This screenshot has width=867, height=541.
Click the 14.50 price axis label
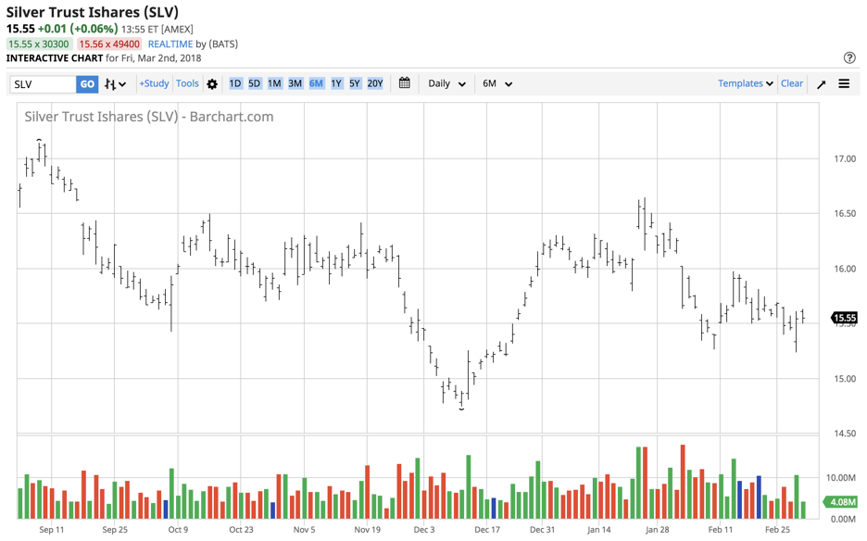pyautogui.click(x=845, y=434)
